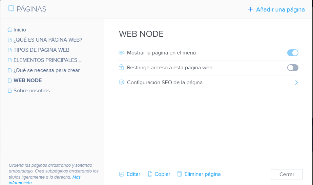Click the padlock icon for restricted access
The width and height of the screenshot is (313, 185).
pyautogui.click(x=121, y=67)
